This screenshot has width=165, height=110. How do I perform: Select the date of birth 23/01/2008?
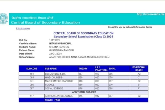[55, 54]
